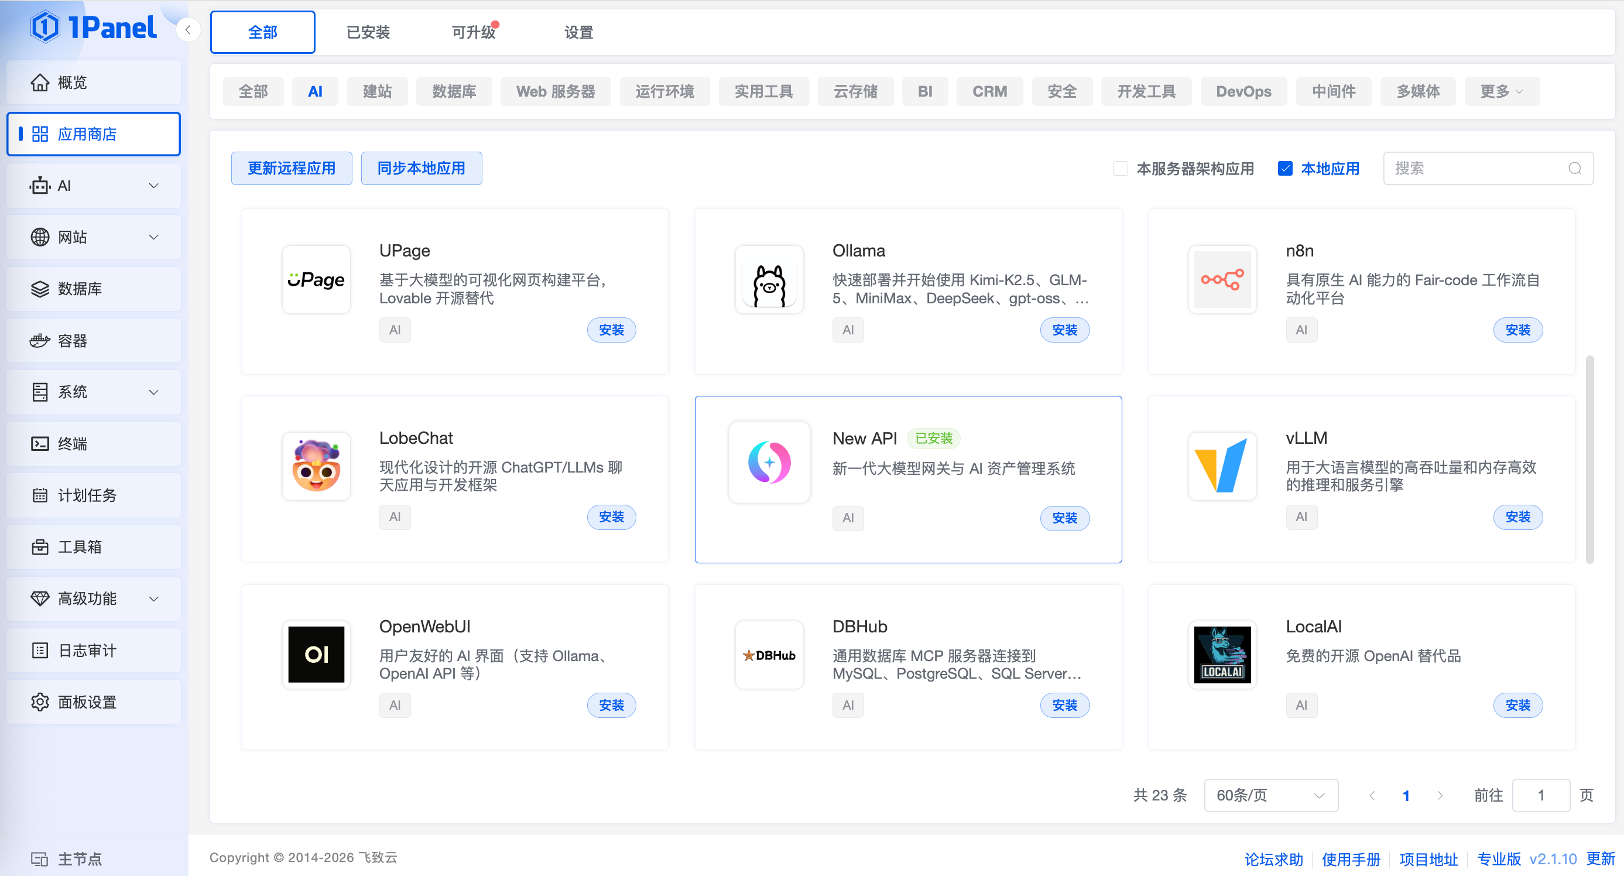The height and width of the screenshot is (876, 1624).
Task: Collapse the sidebar with the arrow icon
Action: point(188,30)
